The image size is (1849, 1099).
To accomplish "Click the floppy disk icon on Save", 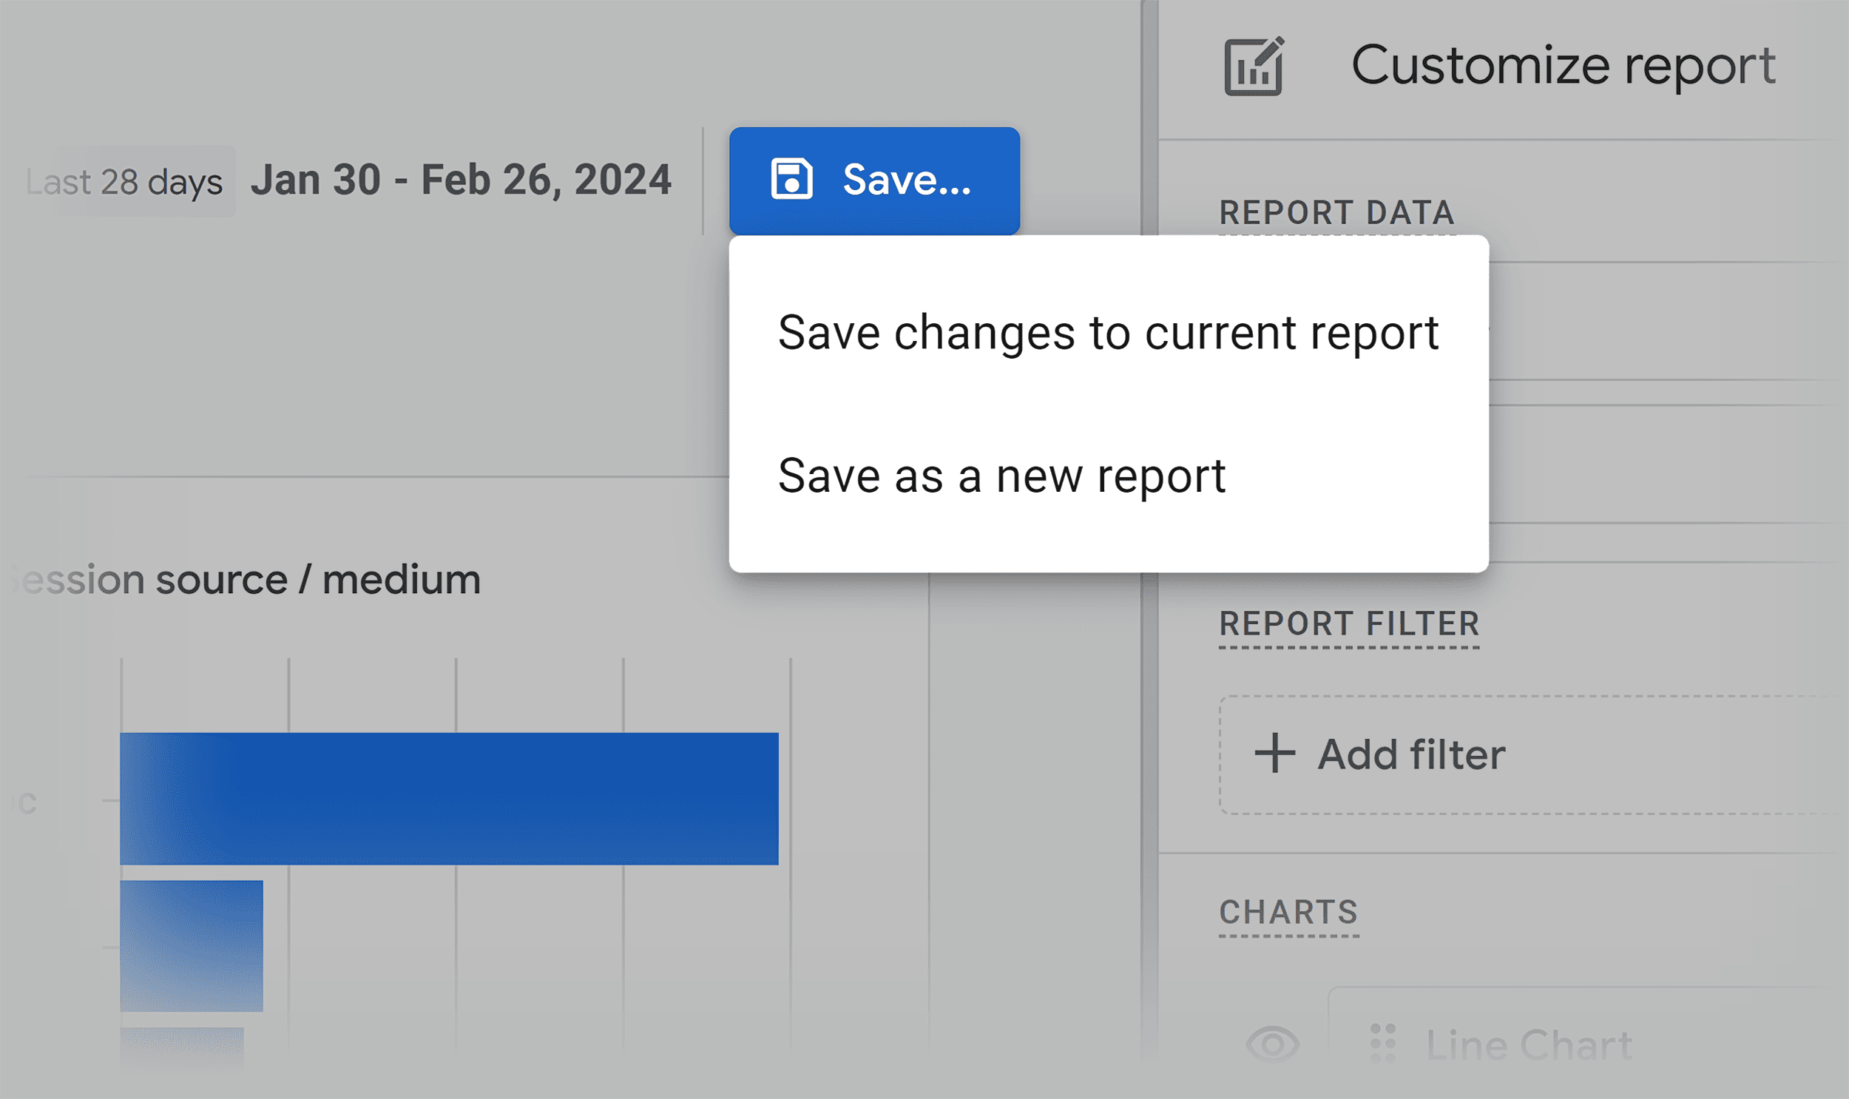I will [791, 179].
